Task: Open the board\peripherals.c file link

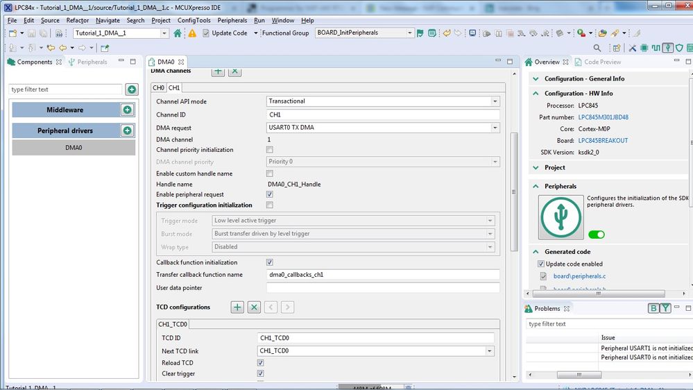Action: point(579,276)
